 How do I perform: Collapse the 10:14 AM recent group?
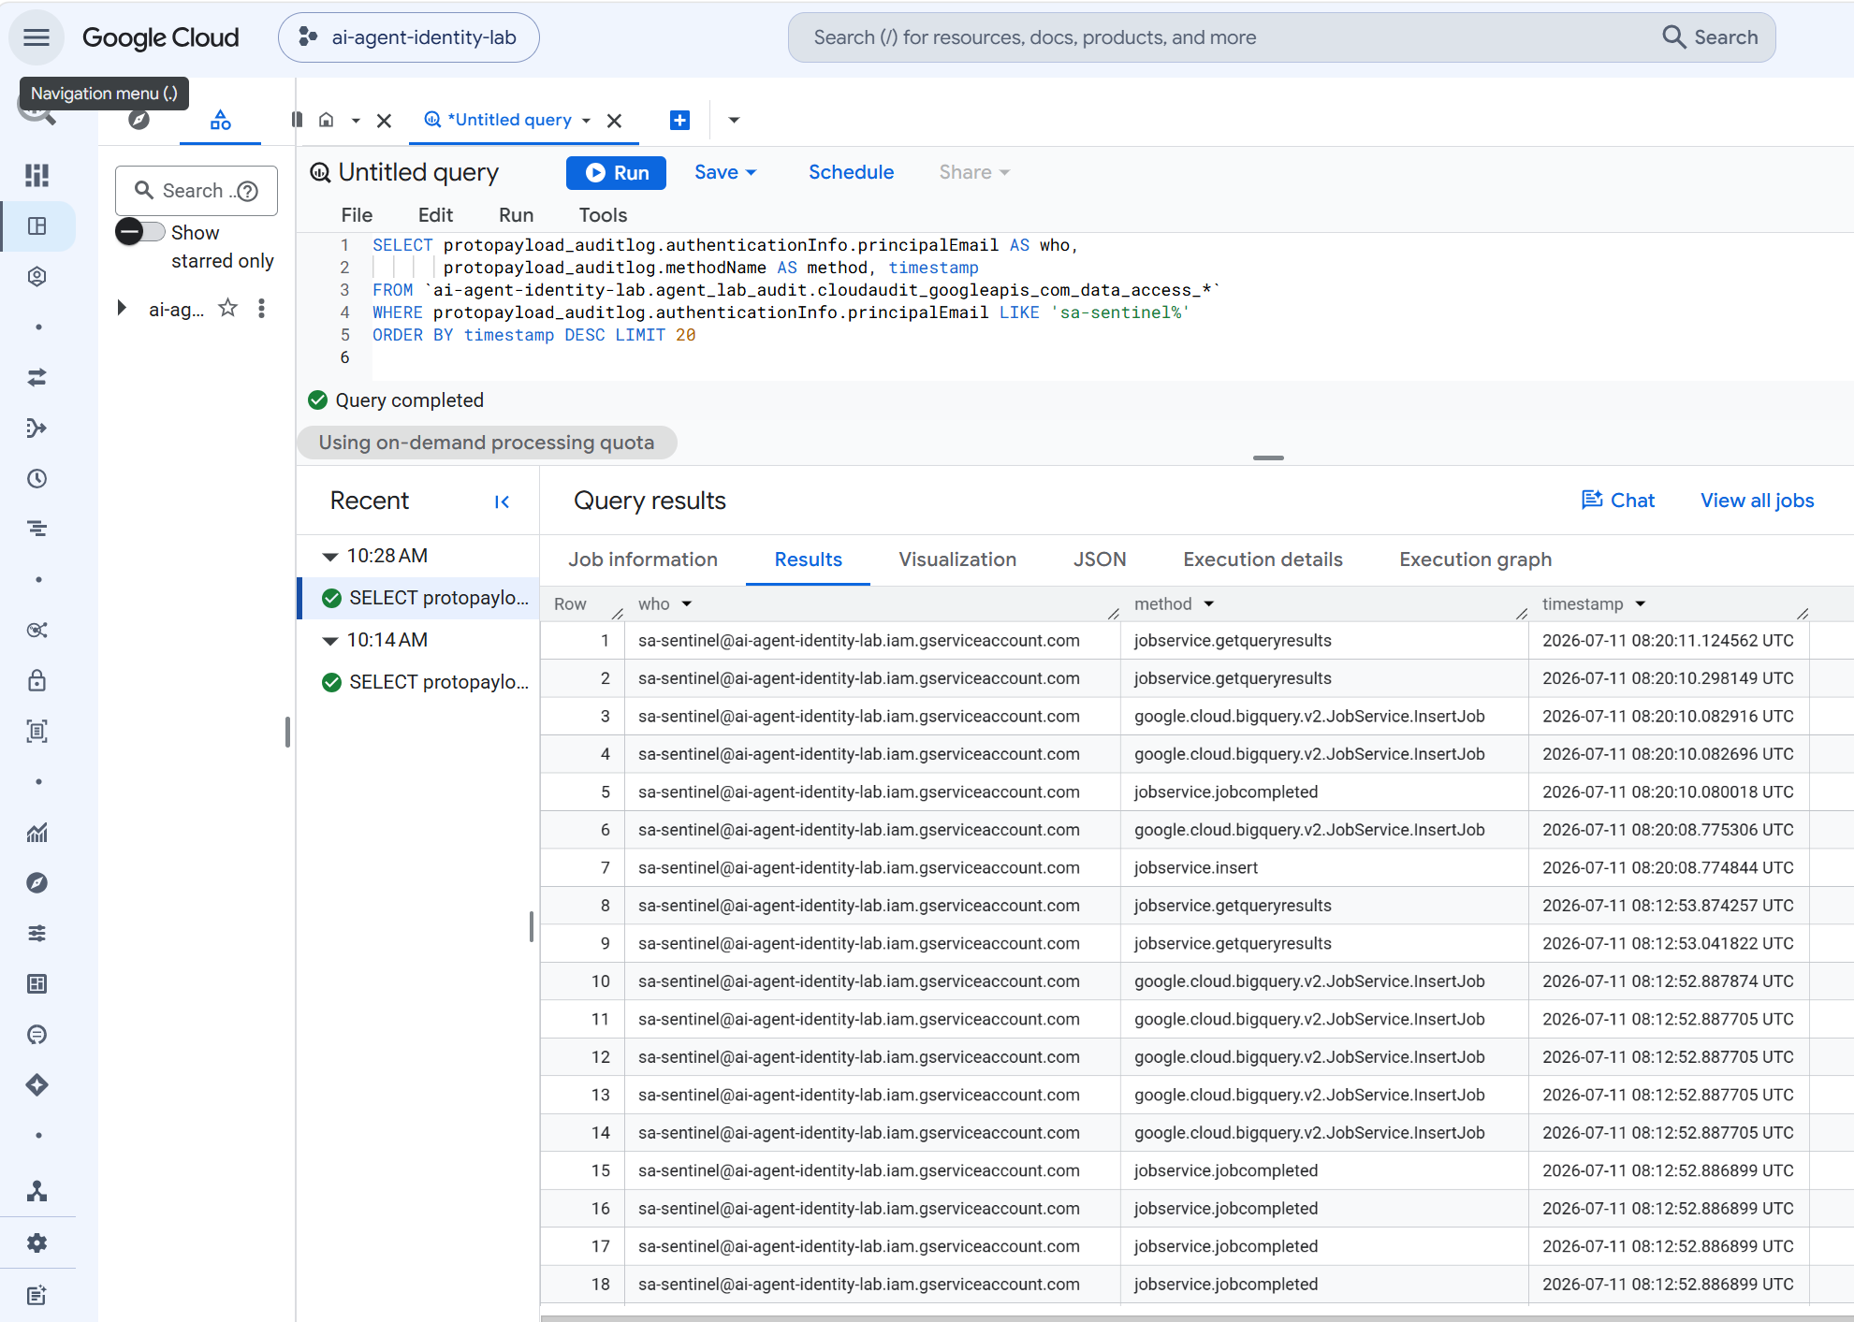point(329,641)
